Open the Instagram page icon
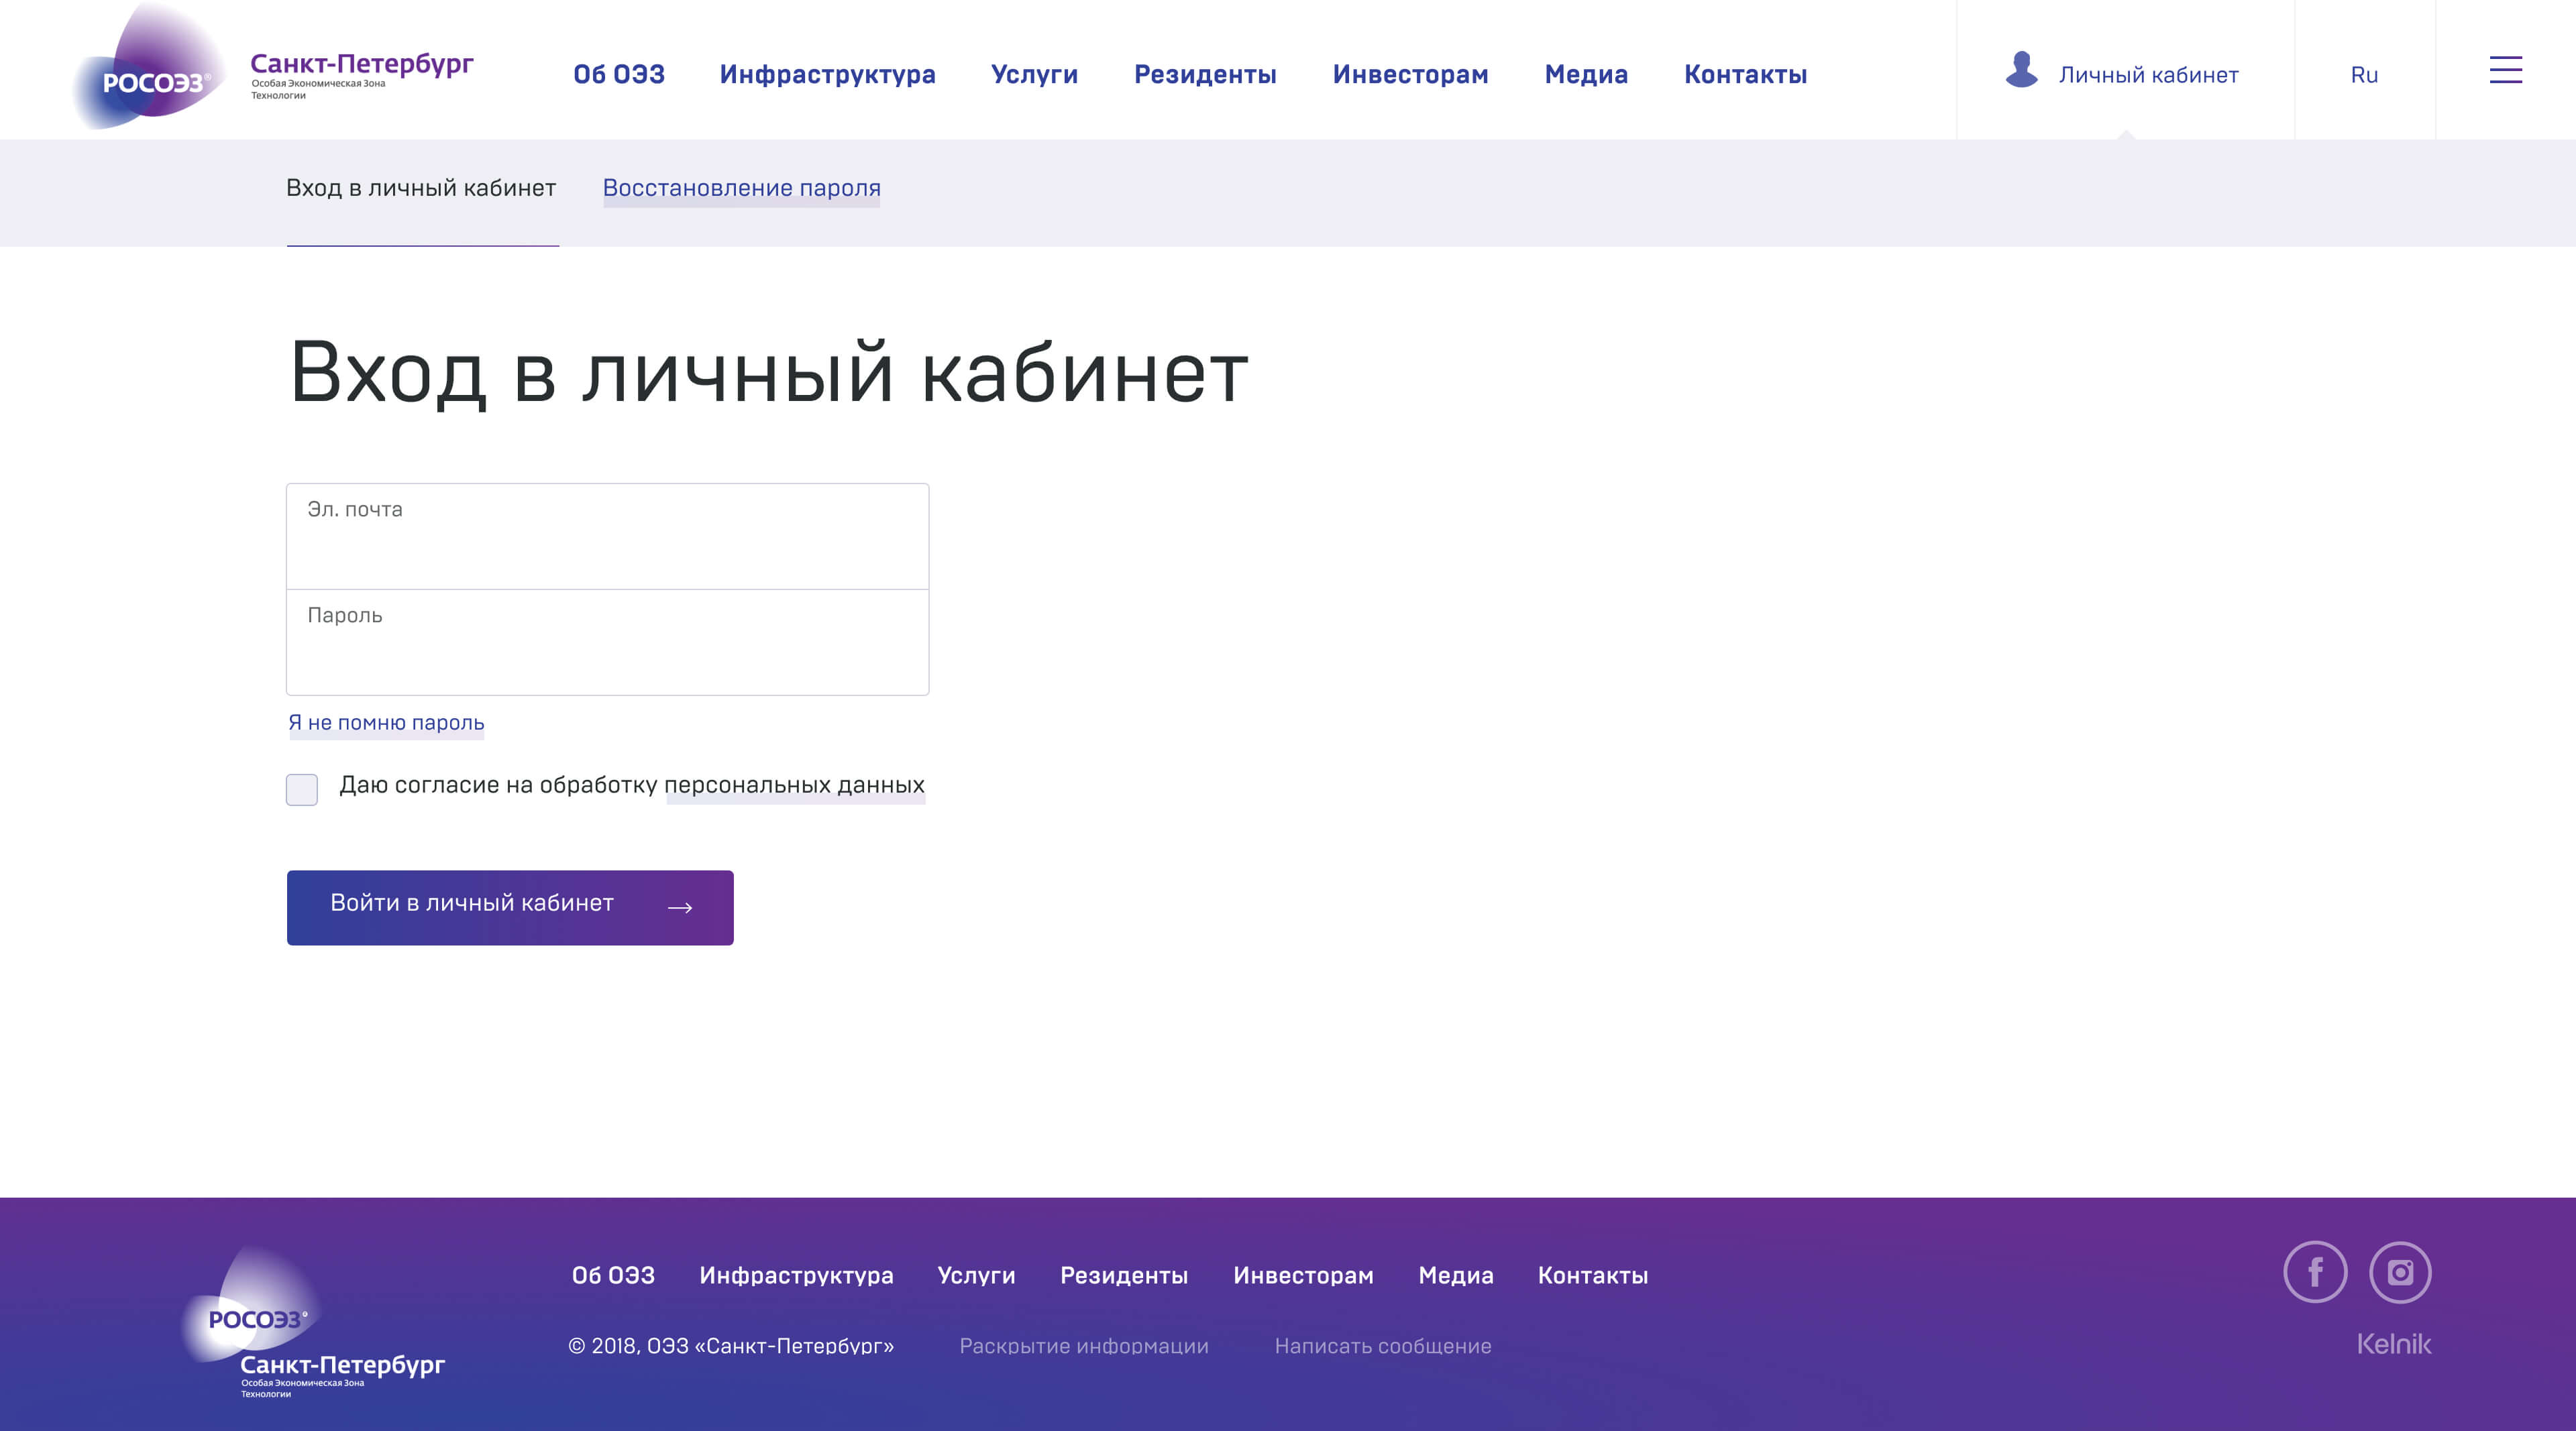The width and height of the screenshot is (2576, 1431). pyautogui.click(x=2400, y=1272)
